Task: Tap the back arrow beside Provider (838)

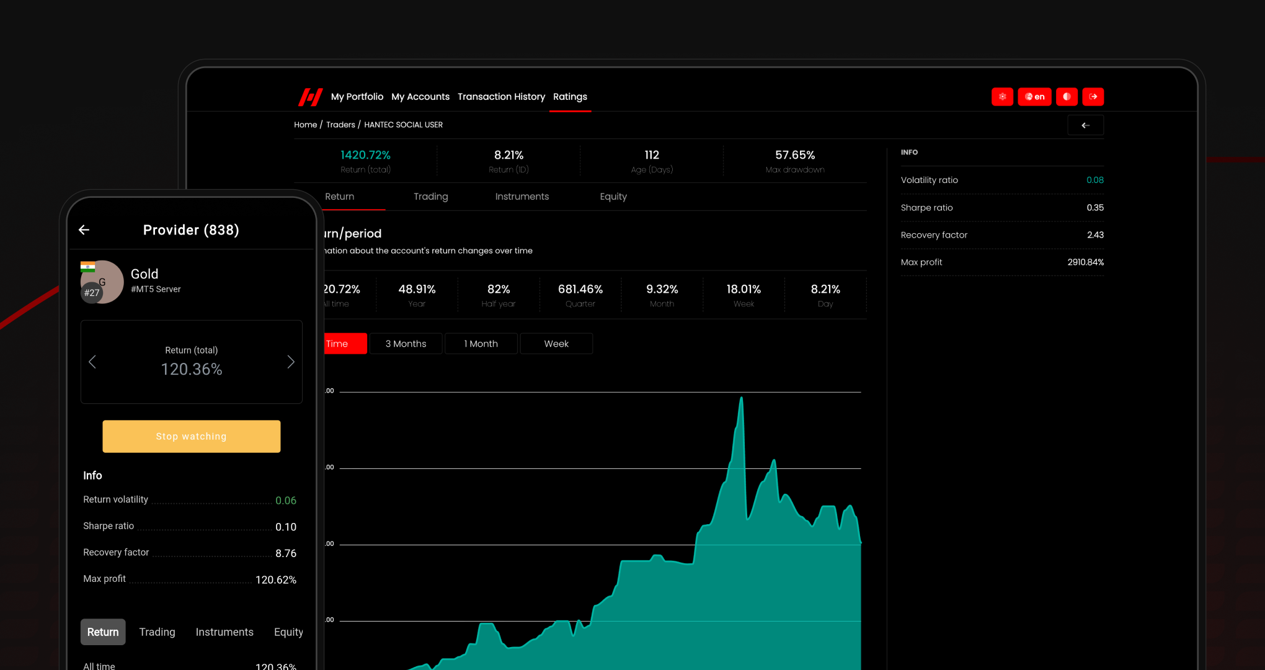Action: 84,230
